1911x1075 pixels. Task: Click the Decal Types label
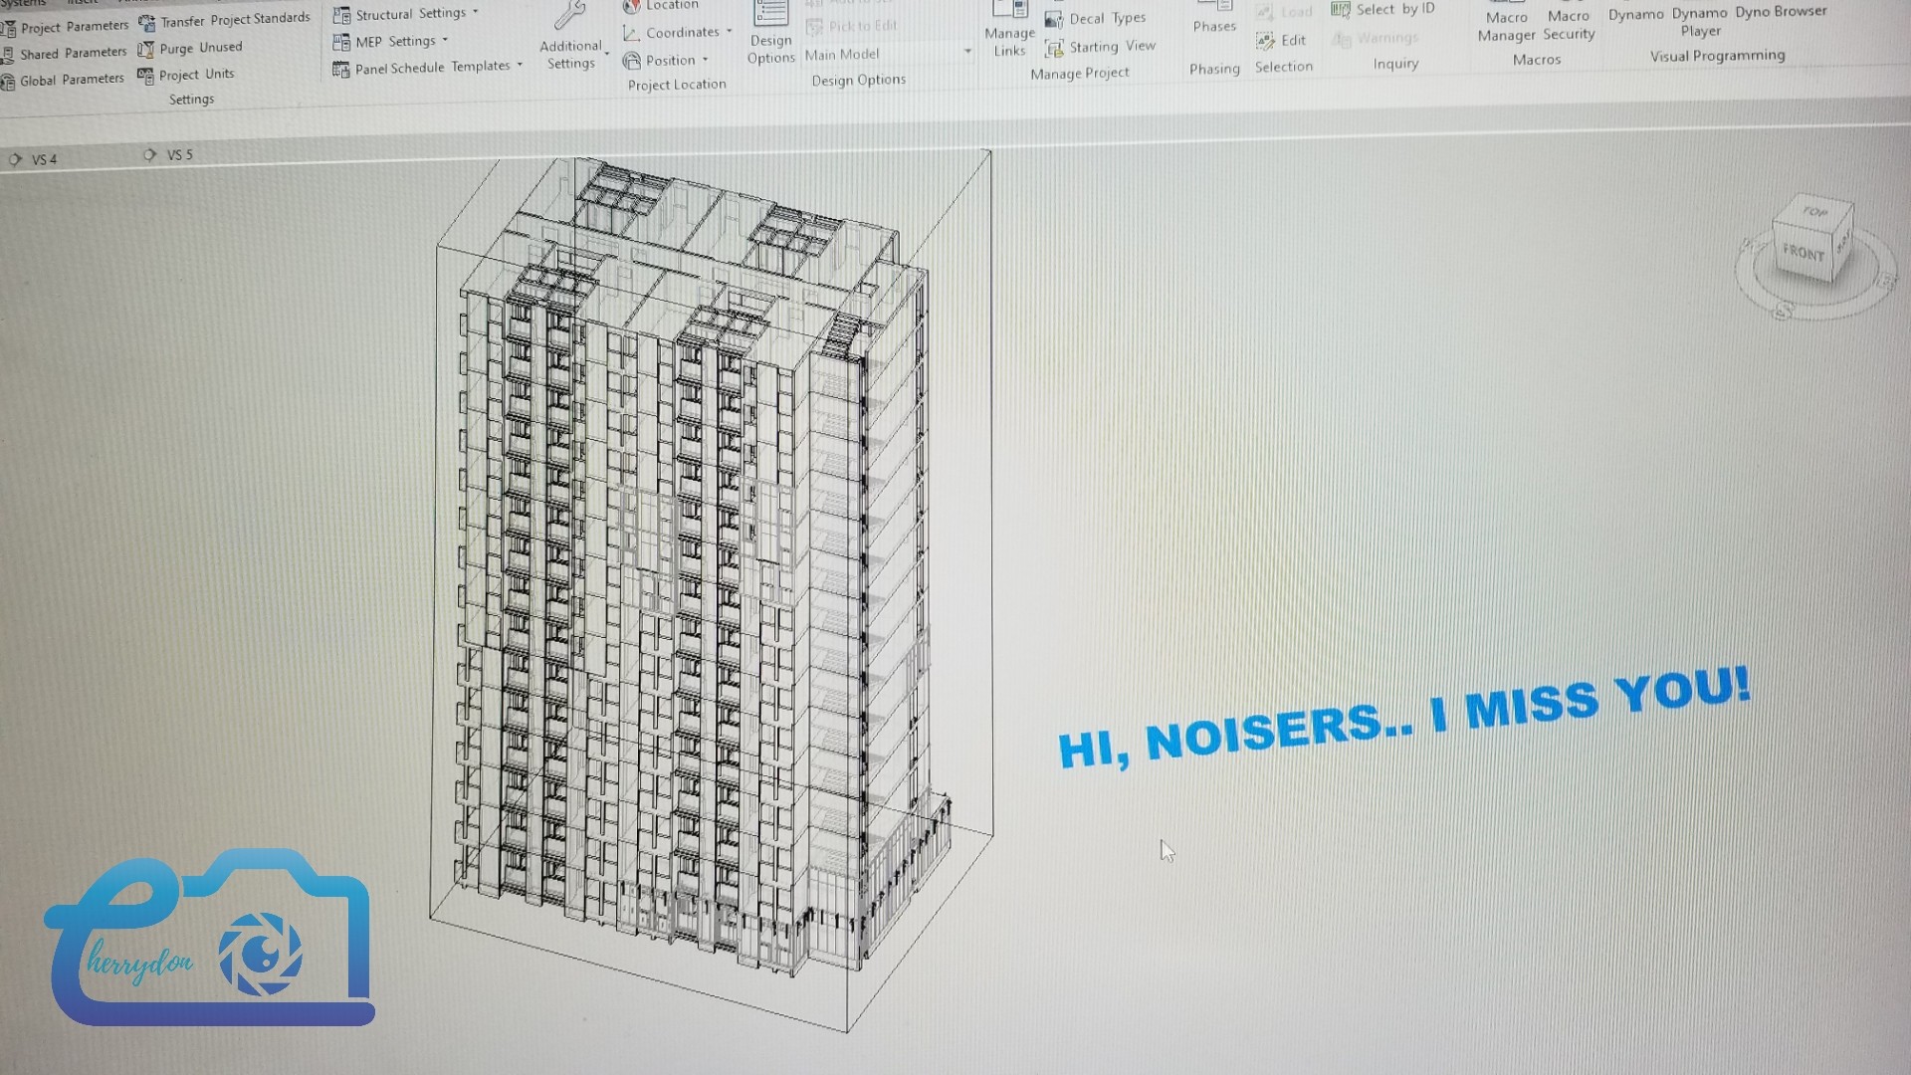coord(1107,18)
